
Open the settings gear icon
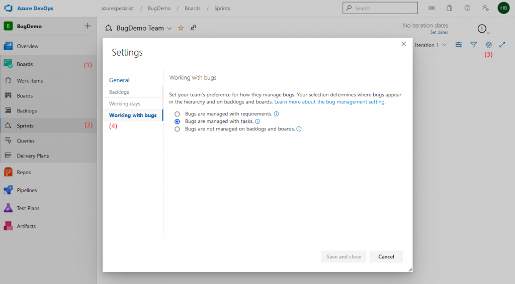point(489,45)
